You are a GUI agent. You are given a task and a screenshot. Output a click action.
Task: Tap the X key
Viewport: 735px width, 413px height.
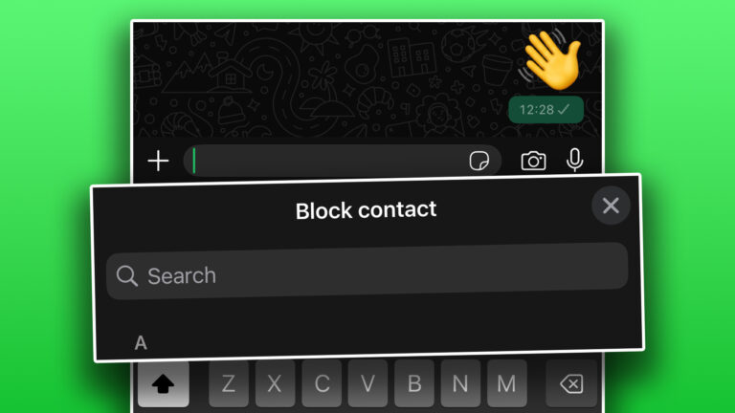tap(276, 383)
